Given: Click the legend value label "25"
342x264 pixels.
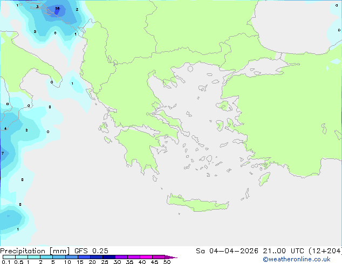Looking at the screenshot, I should 105,262.
